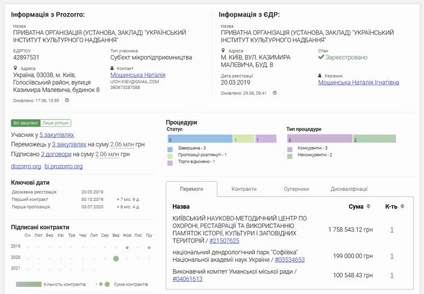Screen dimensions: 424x294
Task: Click email UICH.KIEV@GMAIL.COM
Action: click(135, 82)
